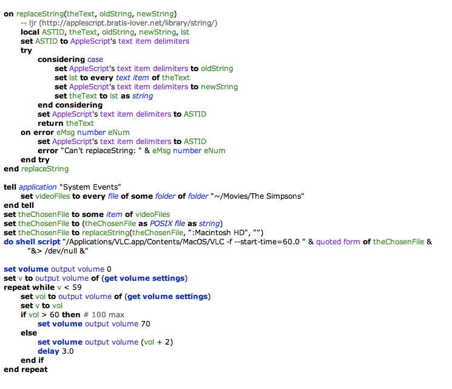Click the 'local ASTID, theText, oldString, newString, lst' line

click(105, 32)
